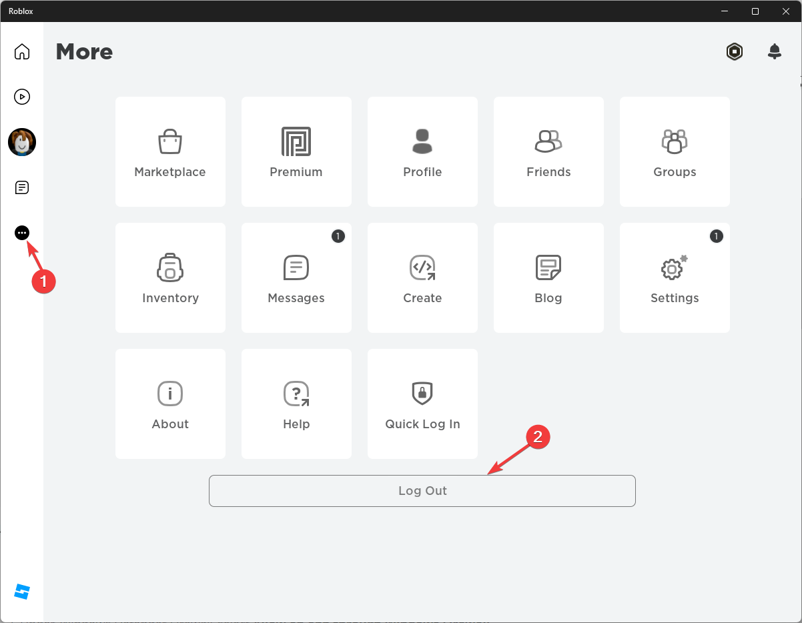Open the Friends tile
Image resolution: width=802 pixels, height=623 pixels.
point(548,151)
